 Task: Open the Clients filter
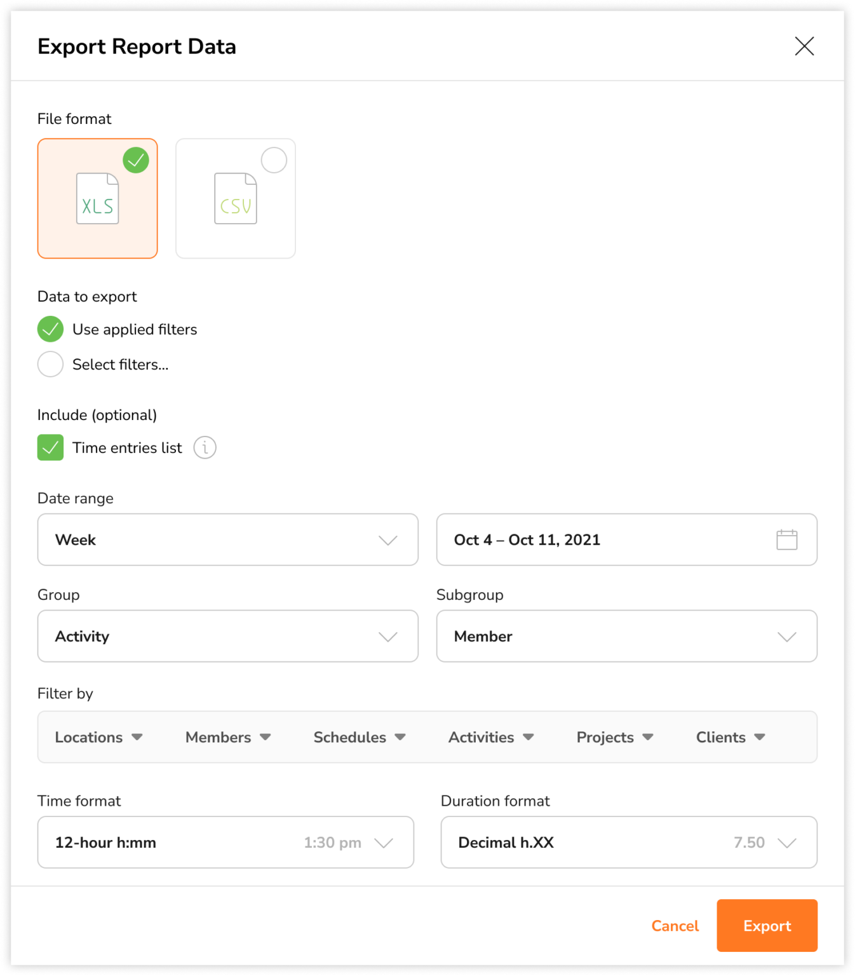coord(729,737)
